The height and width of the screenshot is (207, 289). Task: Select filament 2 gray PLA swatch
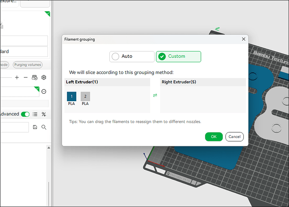coord(85,97)
